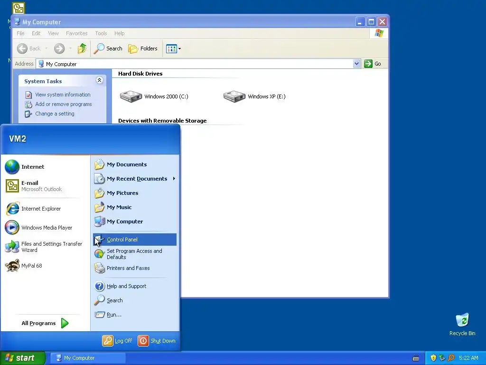Image resolution: width=486 pixels, height=365 pixels.
Task: Open Printers and Faxes
Action: [x=122, y=268]
